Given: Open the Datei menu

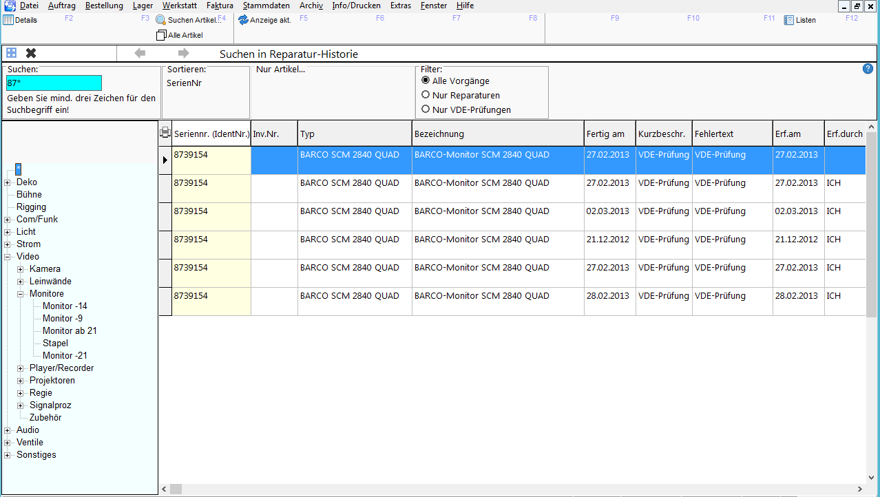Looking at the screenshot, I should point(29,6).
